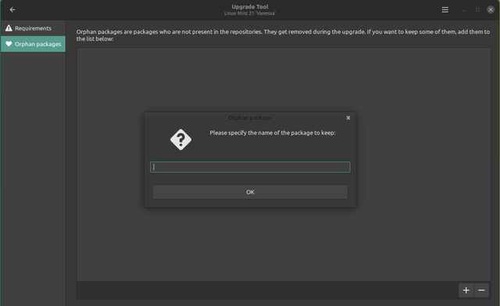Close the Upgrade Tool window
Viewport: 500px width, 306px height.
(x=491, y=10)
